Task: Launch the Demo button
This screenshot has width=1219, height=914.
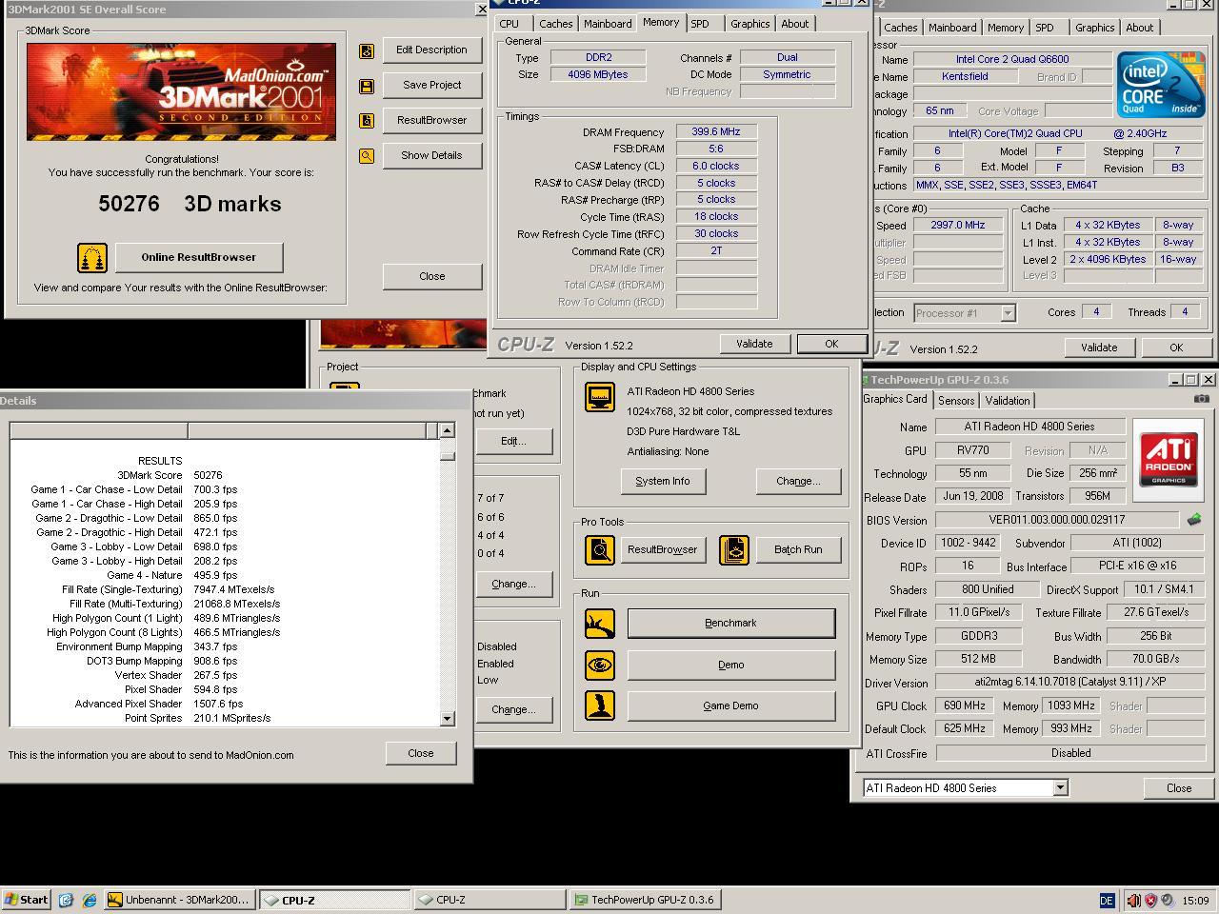Action: [731, 666]
